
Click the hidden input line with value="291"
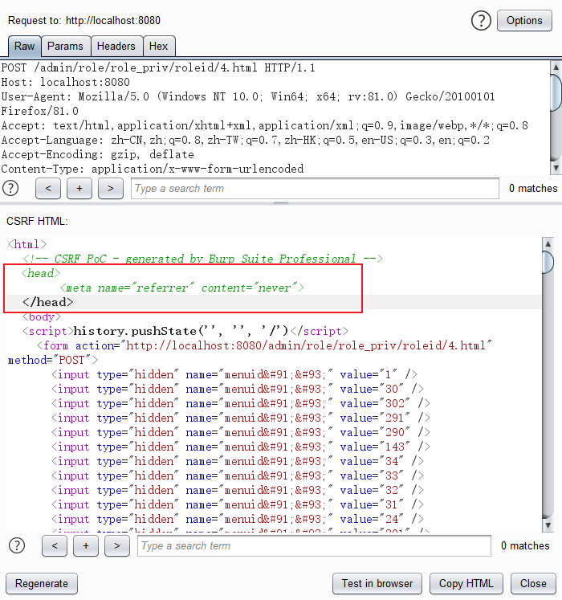[x=241, y=418]
